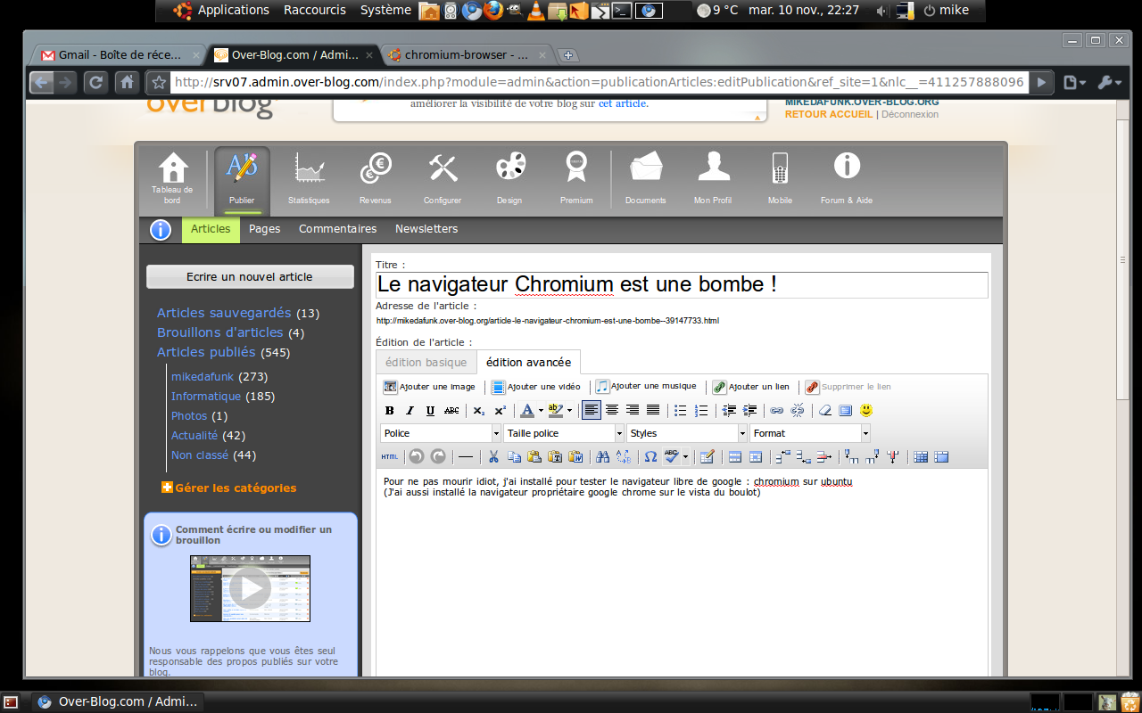This screenshot has width=1142, height=713.
Task: Toggle center alignment
Action: coord(612,411)
